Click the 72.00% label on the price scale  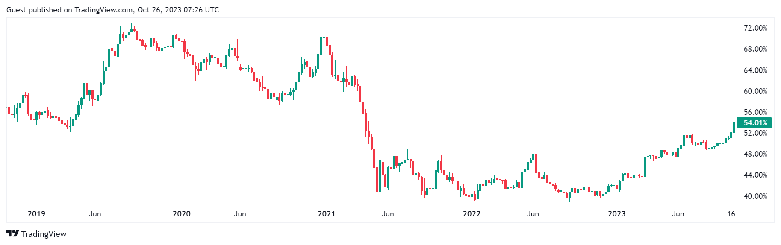pos(755,28)
